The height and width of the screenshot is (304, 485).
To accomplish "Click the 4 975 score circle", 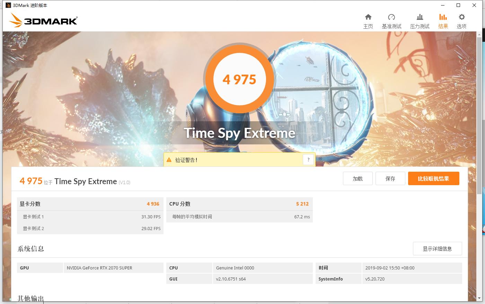I will 239,79.
